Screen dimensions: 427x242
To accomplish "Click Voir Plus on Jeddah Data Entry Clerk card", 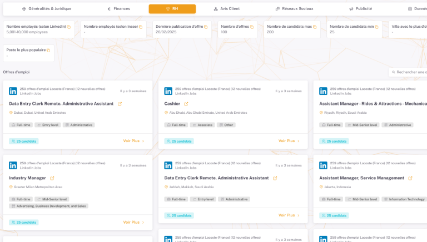I will coord(289,215).
